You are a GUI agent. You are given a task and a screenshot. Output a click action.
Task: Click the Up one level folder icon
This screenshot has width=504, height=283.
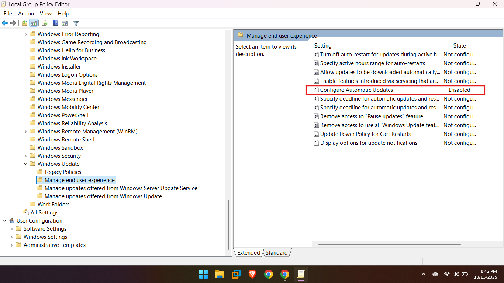pyautogui.click(x=24, y=23)
